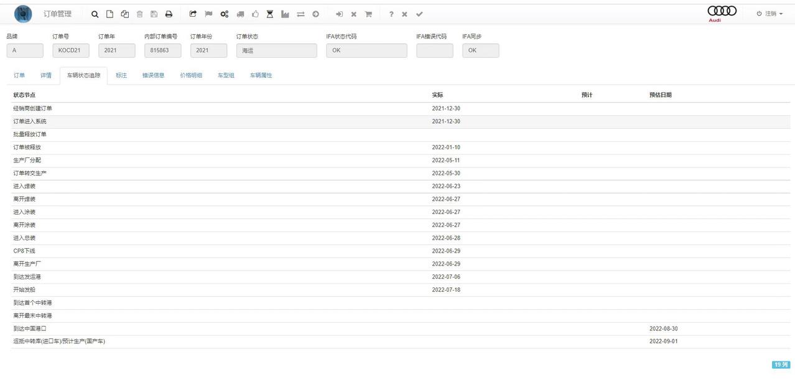Click the search magnifier icon in toolbar

click(95, 14)
